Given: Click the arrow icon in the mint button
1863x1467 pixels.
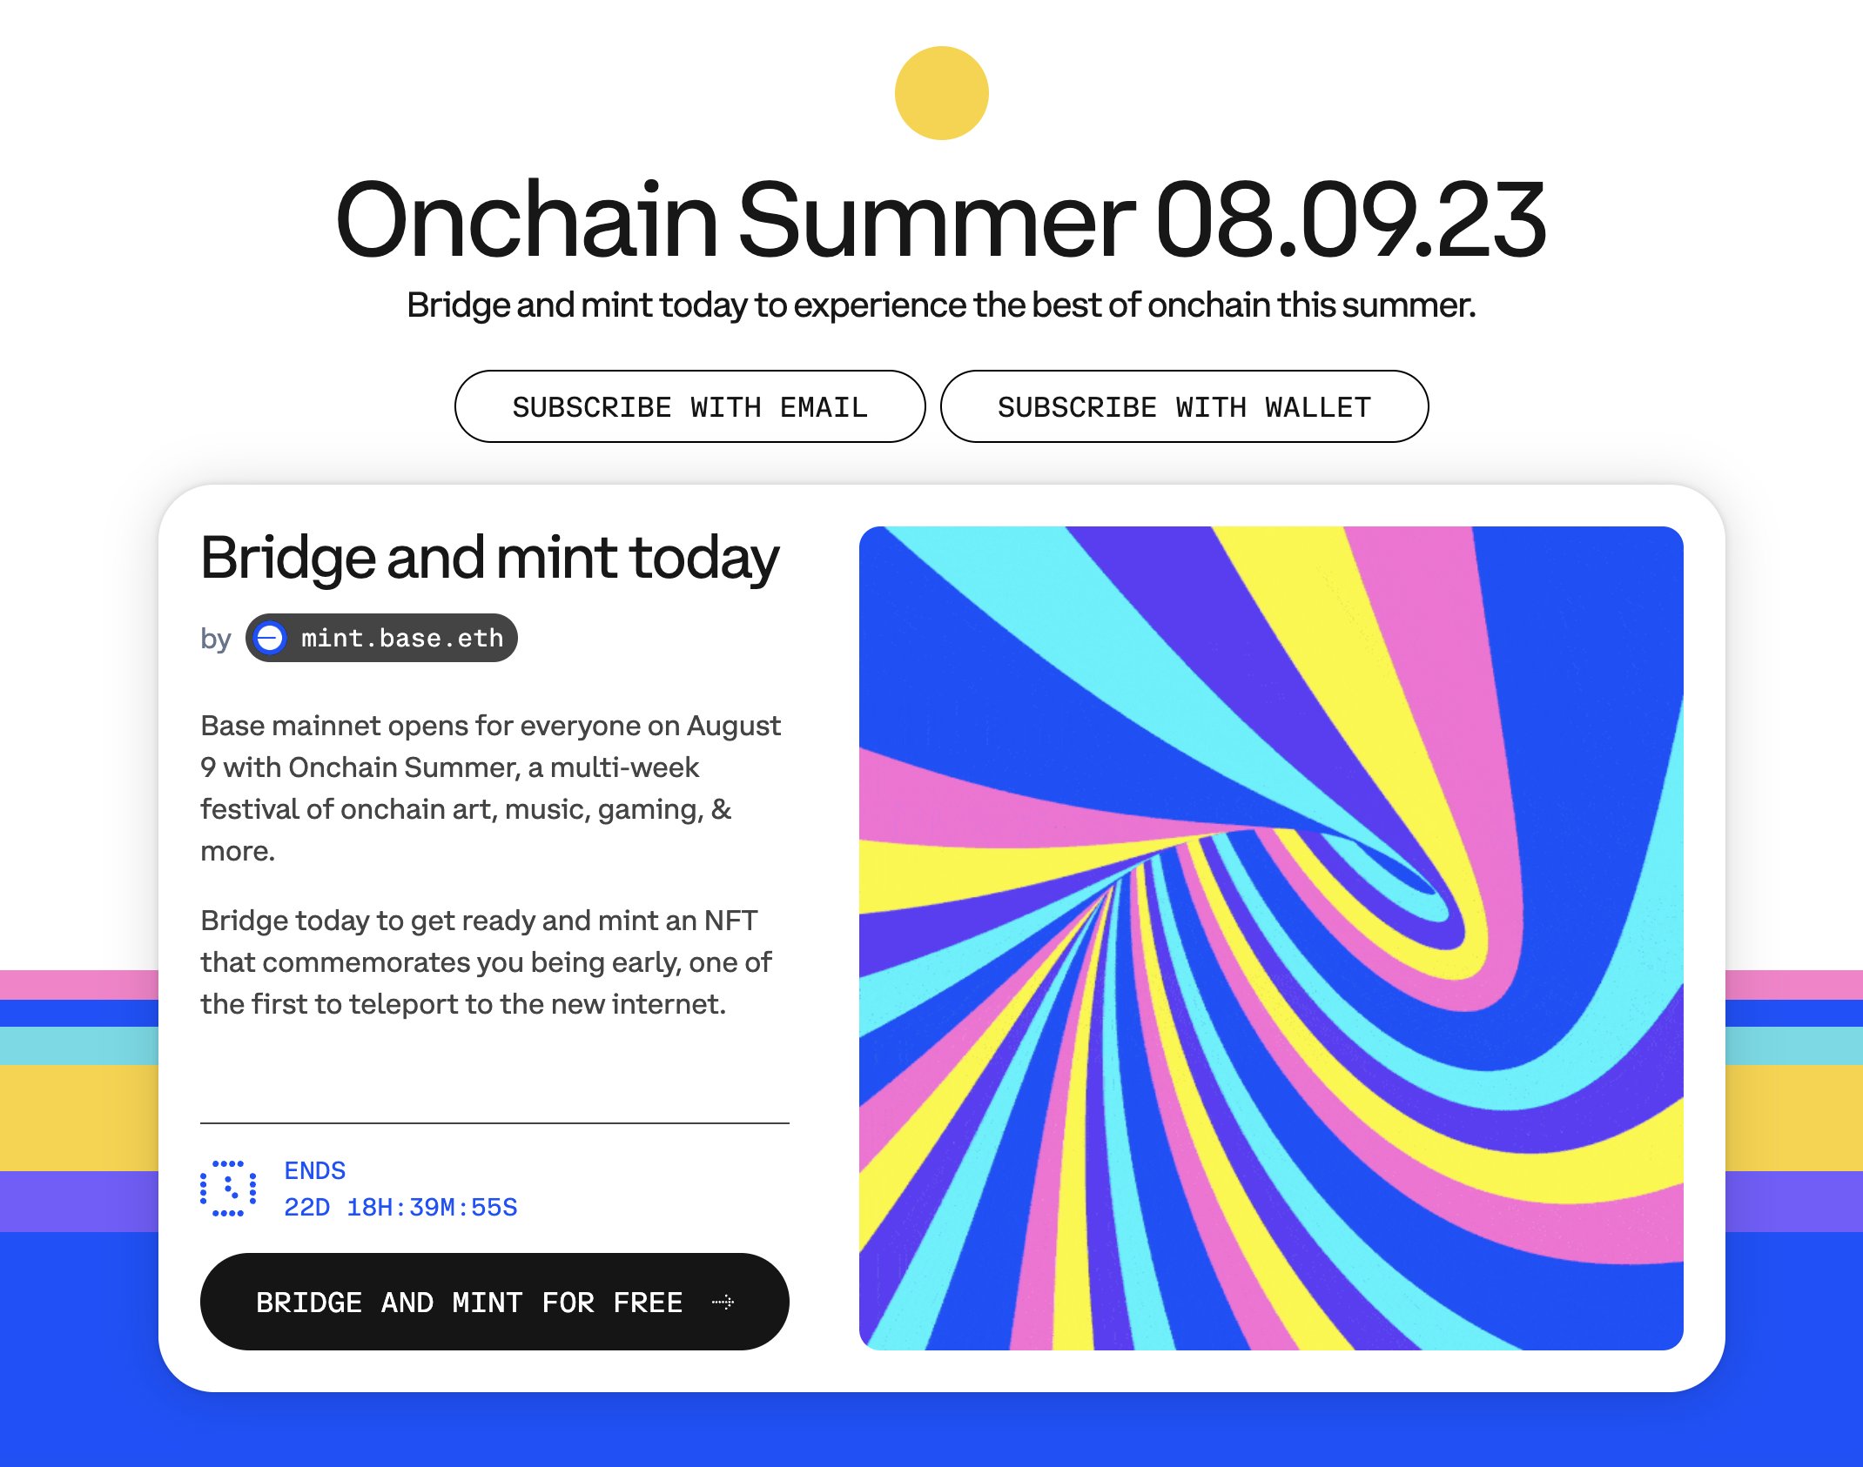Looking at the screenshot, I should pyautogui.click(x=723, y=1303).
